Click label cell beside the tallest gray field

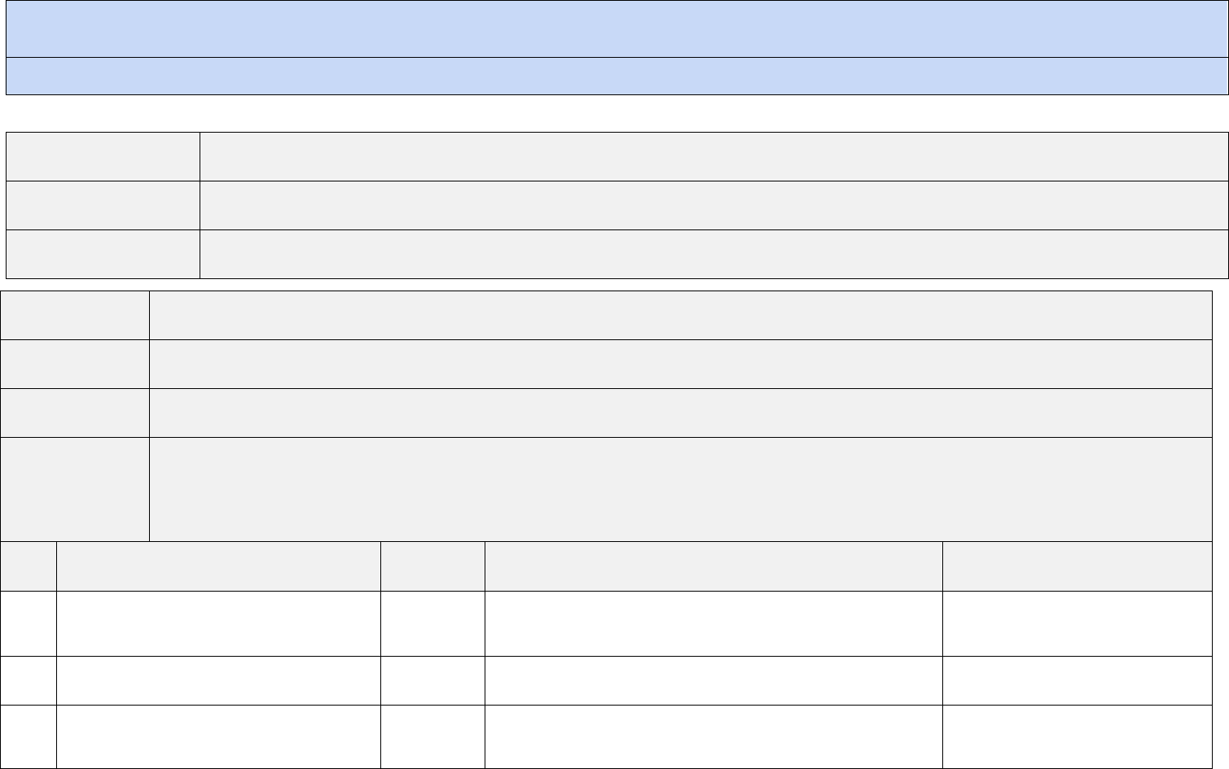[x=75, y=489]
